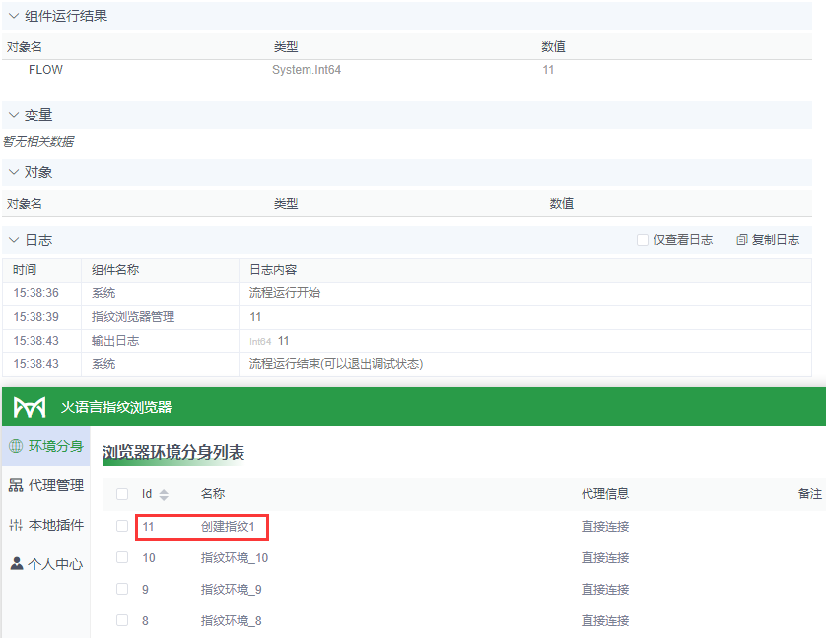Sort Id descending with the down caret
Image resolution: width=826 pixels, height=638 pixels.
(x=164, y=498)
